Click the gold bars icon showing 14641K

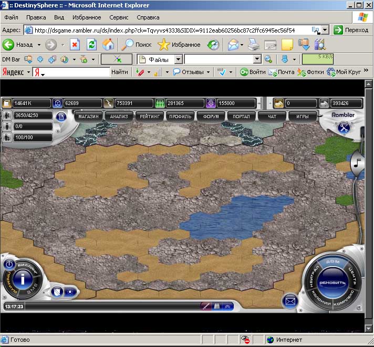pos(7,103)
